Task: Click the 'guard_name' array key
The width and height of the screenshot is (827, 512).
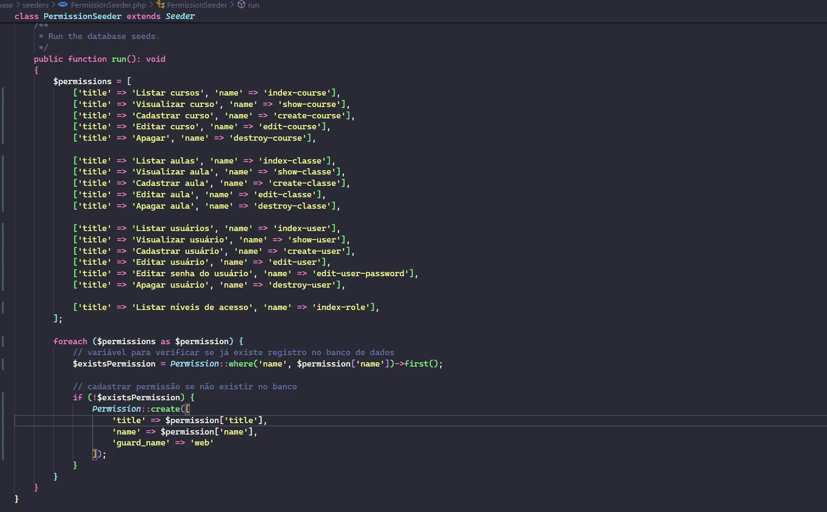Action: 141,443
